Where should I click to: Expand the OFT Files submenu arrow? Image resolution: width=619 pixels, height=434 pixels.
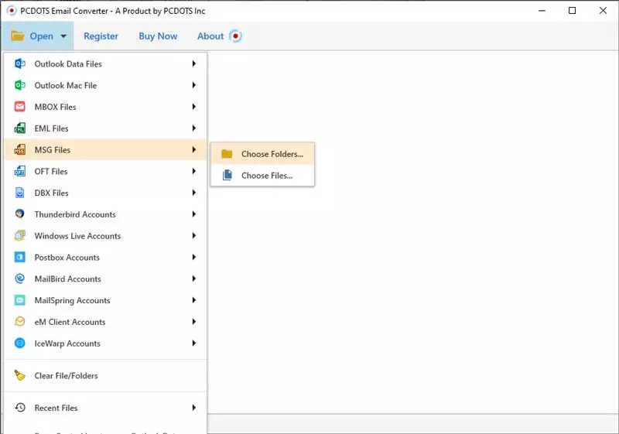(x=194, y=171)
